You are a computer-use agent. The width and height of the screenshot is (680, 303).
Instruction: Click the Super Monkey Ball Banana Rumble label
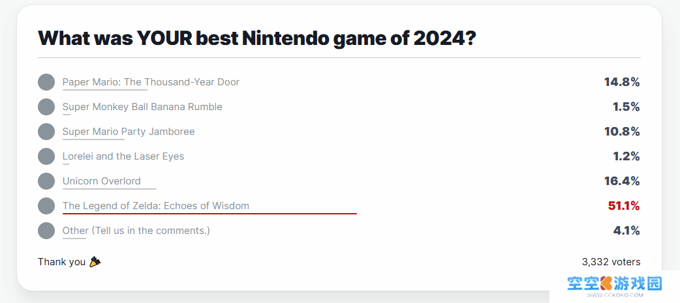(142, 106)
